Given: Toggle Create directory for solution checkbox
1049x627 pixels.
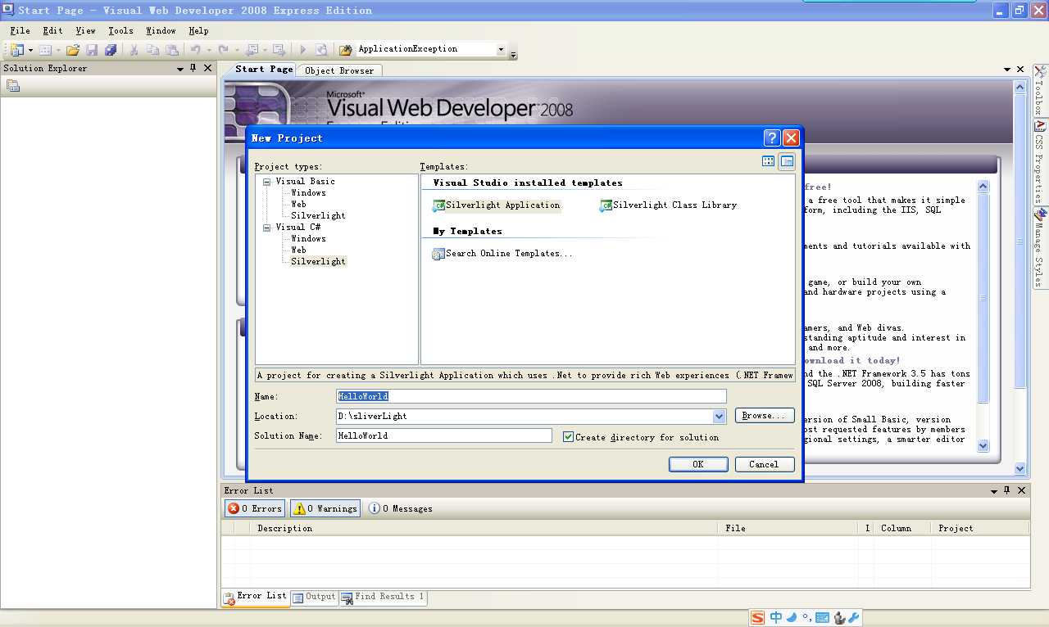Looking at the screenshot, I should 568,437.
